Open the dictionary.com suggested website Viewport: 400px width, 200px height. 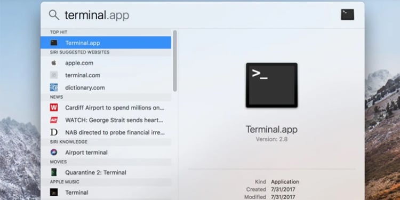point(106,87)
